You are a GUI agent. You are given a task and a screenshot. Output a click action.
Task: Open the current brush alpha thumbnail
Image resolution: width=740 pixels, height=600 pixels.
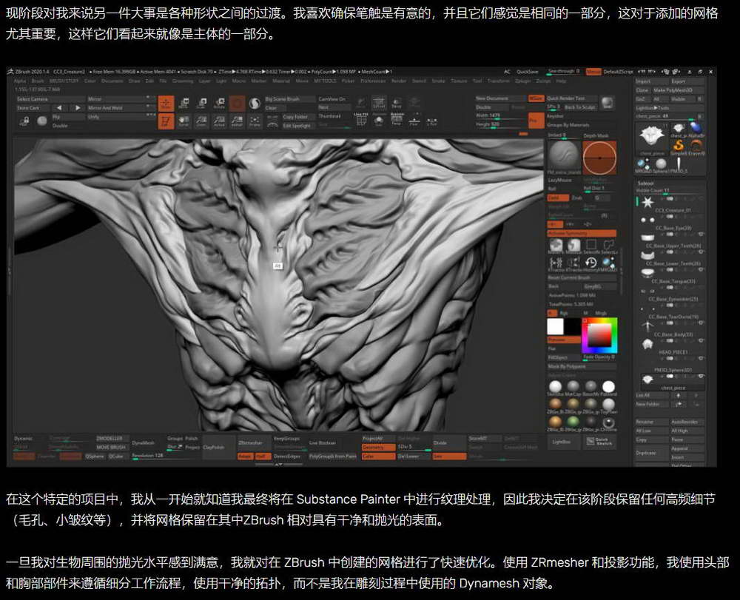[563, 157]
